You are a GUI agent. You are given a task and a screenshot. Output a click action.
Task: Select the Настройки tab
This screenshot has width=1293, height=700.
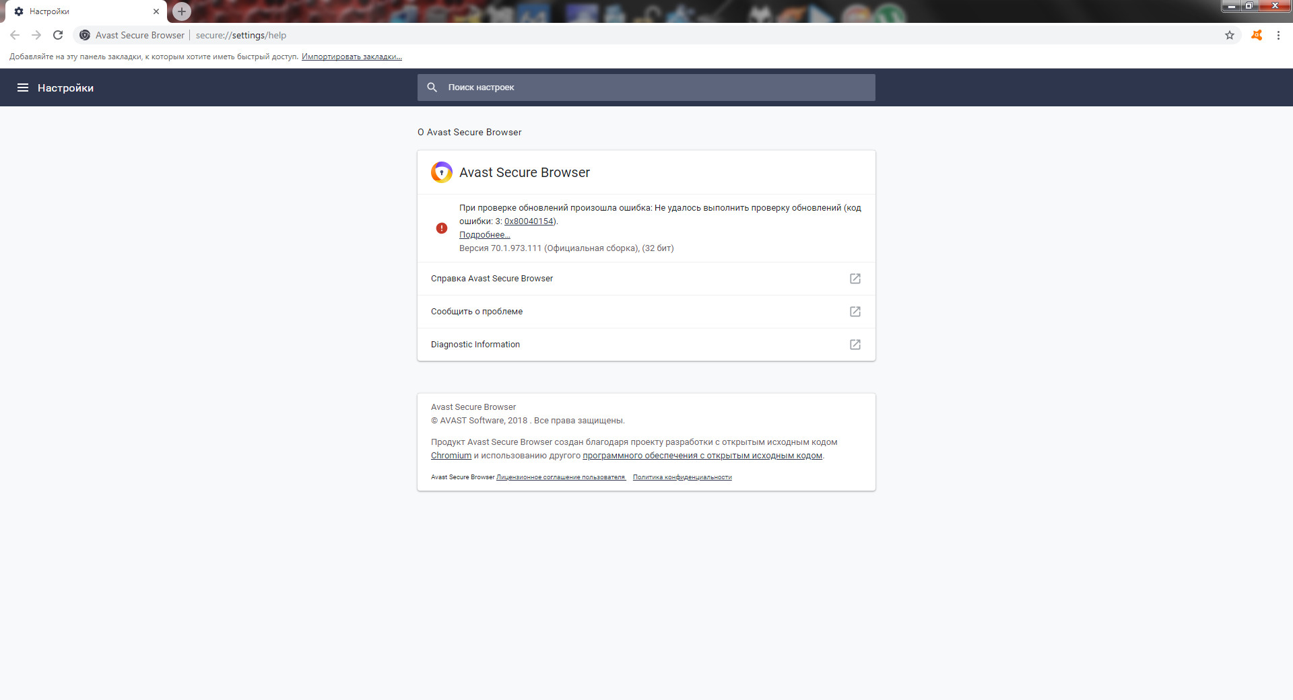pyautogui.click(x=86, y=11)
